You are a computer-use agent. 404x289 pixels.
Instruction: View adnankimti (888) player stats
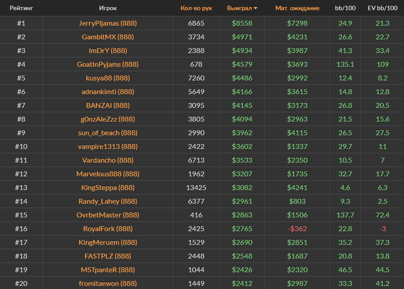[x=107, y=92]
